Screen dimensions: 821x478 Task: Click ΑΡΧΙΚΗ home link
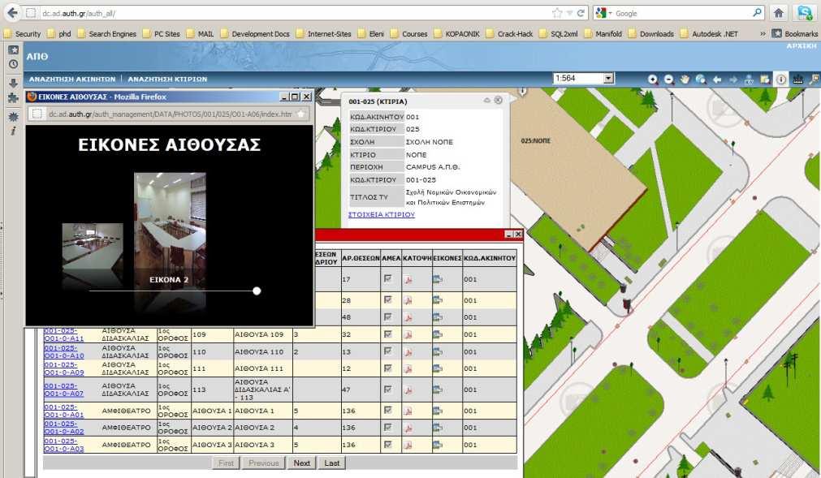coord(802,46)
